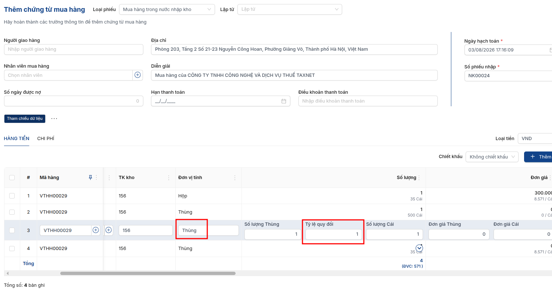Image resolution: width=552 pixels, height=289 pixels.
Task: Click the horizontal table scrollbar
Action: (148, 274)
